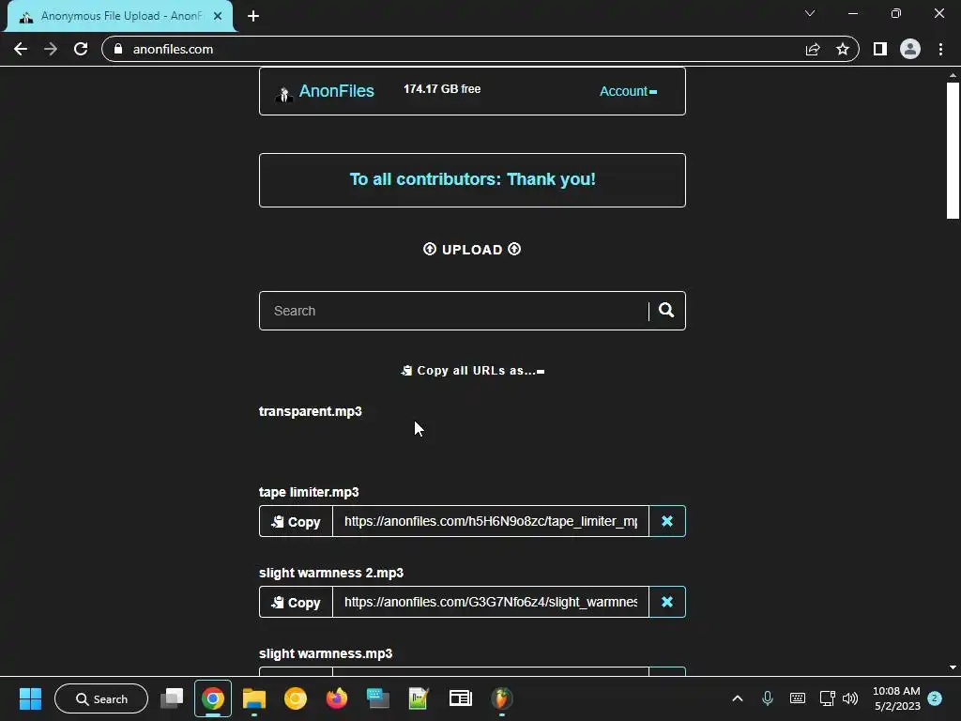Viewport: 961px width, 721px height.
Task: Click the UPLOAD button
Action: tap(472, 250)
